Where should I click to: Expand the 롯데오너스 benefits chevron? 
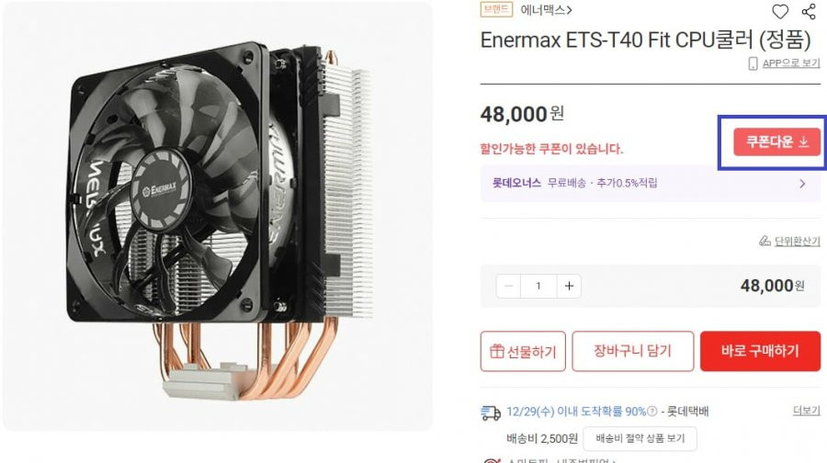(802, 184)
